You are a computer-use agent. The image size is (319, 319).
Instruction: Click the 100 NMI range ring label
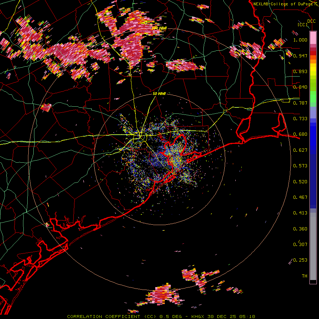pyautogui.click(x=159, y=28)
